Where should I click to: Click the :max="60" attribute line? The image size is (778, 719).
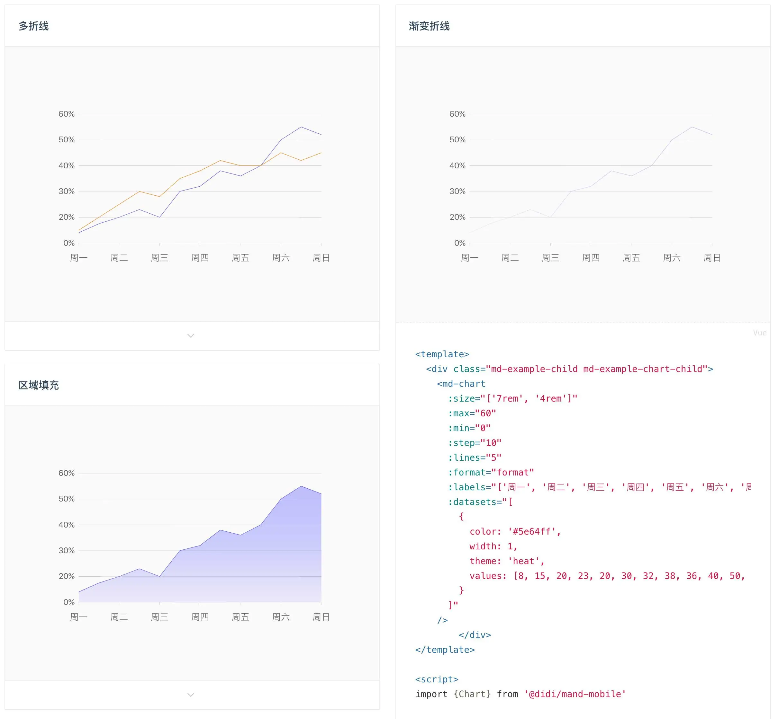pyautogui.click(x=472, y=413)
